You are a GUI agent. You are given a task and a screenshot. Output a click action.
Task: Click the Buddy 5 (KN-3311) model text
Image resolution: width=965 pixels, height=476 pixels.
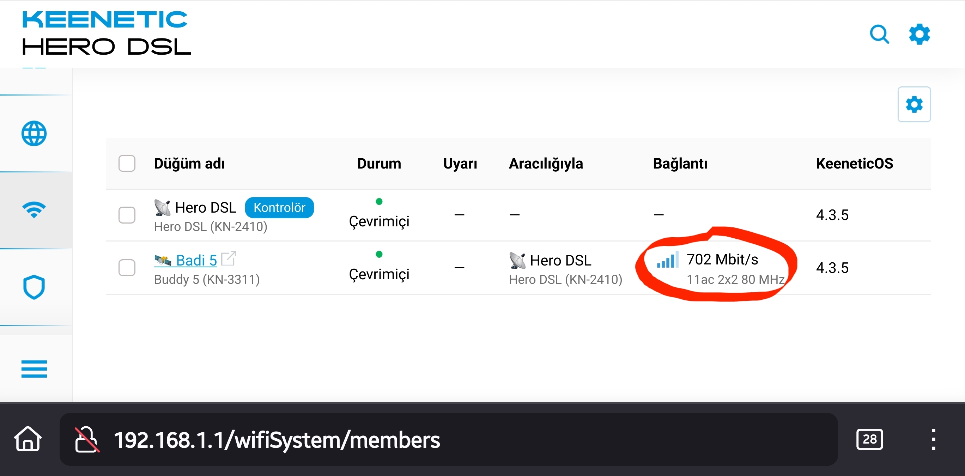tap(207, 279)
